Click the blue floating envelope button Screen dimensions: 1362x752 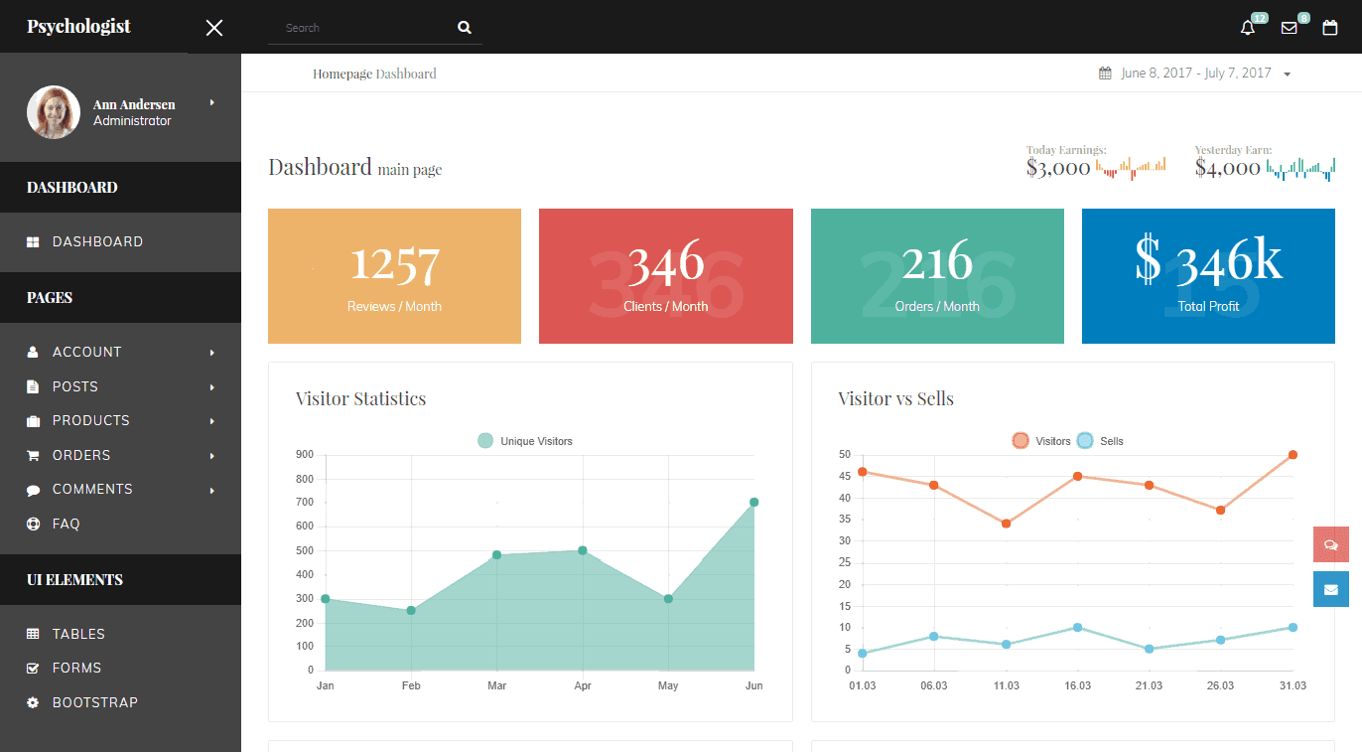point(1330,589)
